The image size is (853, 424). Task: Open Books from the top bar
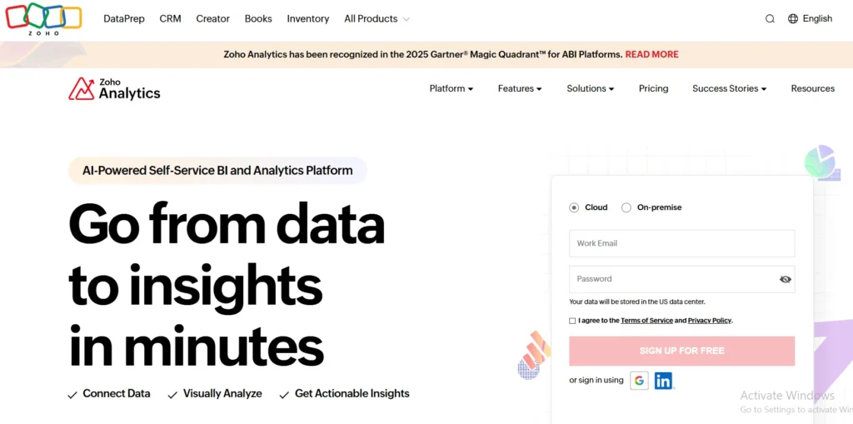[258, 18]
